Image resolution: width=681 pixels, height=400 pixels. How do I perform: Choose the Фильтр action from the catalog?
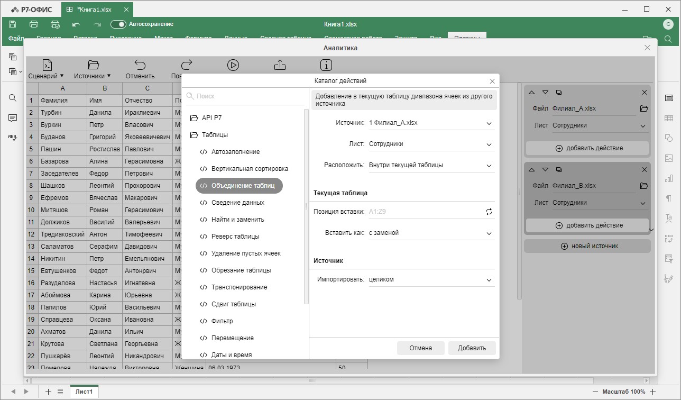coord(222,321)
